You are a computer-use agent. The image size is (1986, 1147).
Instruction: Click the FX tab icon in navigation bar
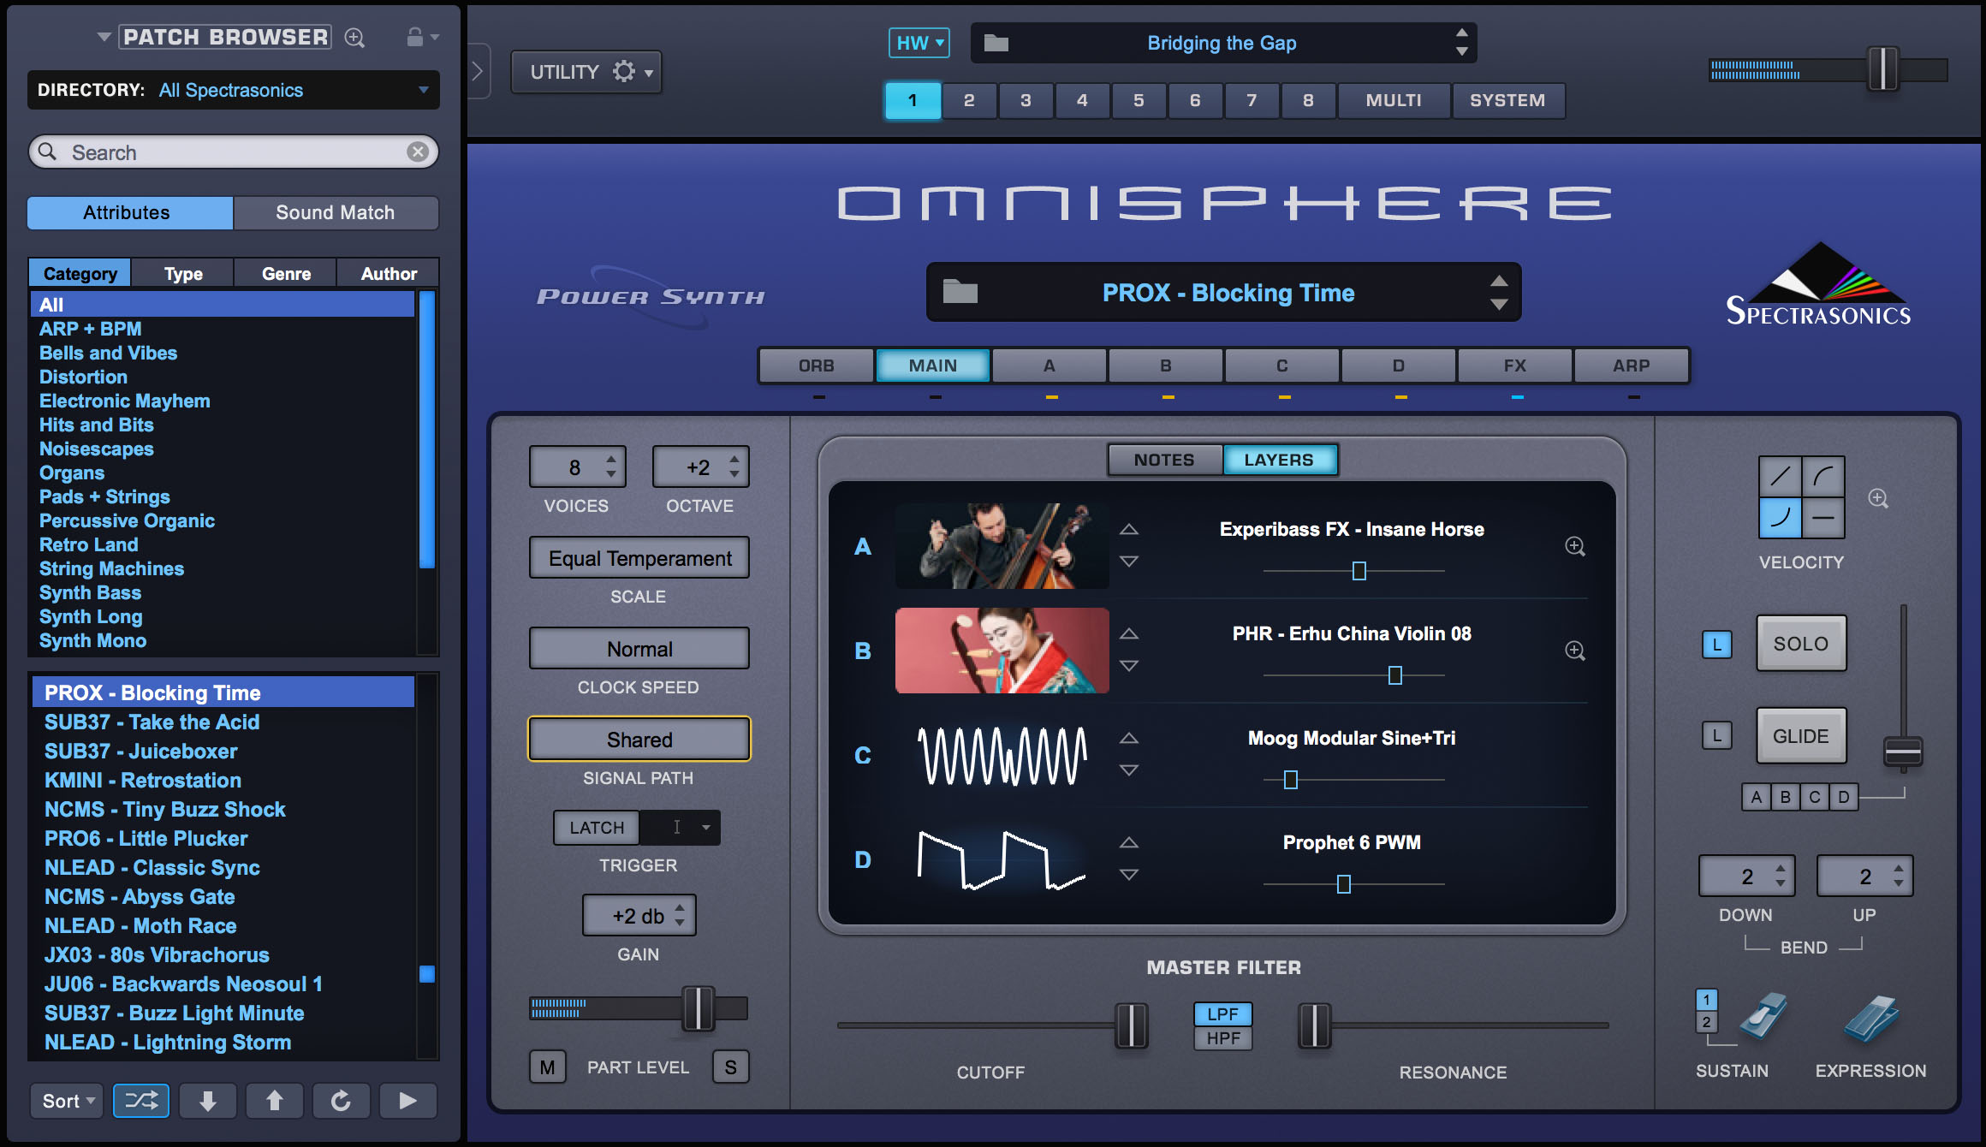(1513, 365)
